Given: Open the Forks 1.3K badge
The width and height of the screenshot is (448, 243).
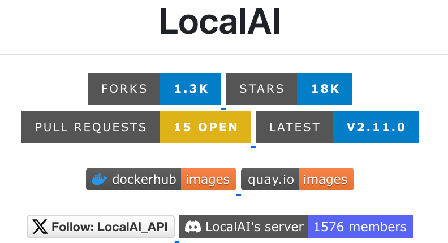Looking at the screenshot, I should click(154, 89).
